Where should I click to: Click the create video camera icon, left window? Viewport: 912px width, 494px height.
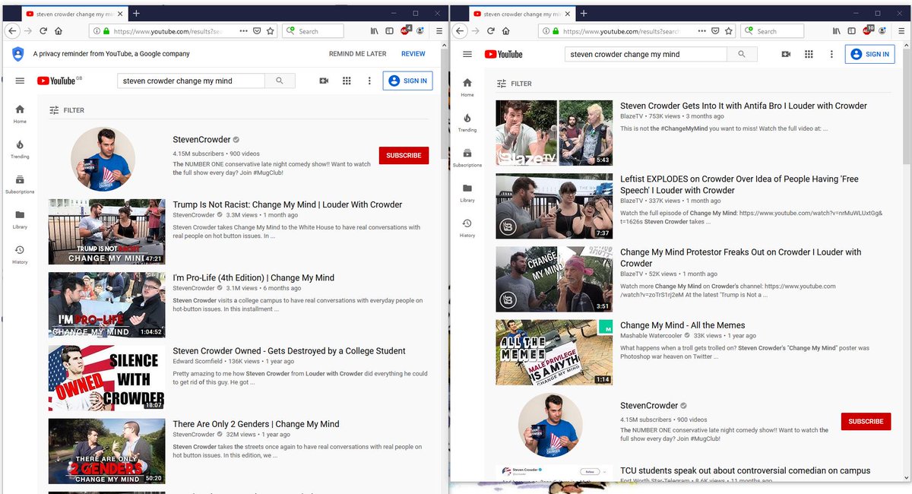[x=324, y=81]
